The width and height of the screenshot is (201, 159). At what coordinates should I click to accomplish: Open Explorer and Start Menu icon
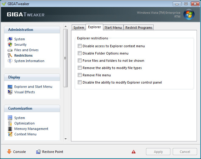[x=10, y=87]
